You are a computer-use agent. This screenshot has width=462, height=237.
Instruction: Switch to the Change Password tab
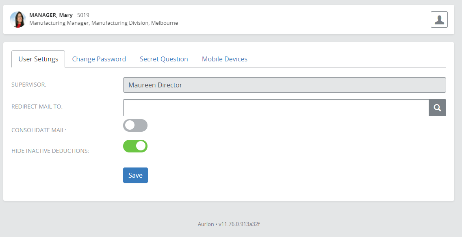(99, 59)
